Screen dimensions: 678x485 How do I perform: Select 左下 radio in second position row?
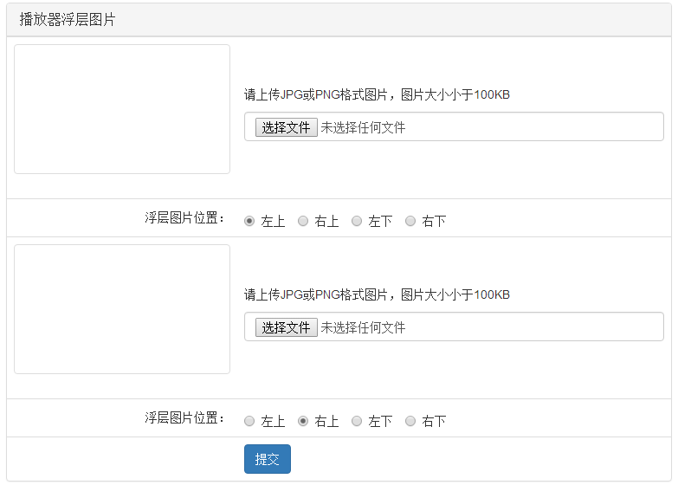tap(357, 421)
